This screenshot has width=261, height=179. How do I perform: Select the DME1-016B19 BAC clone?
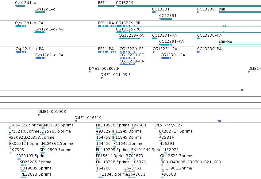[x=148, y=121]
